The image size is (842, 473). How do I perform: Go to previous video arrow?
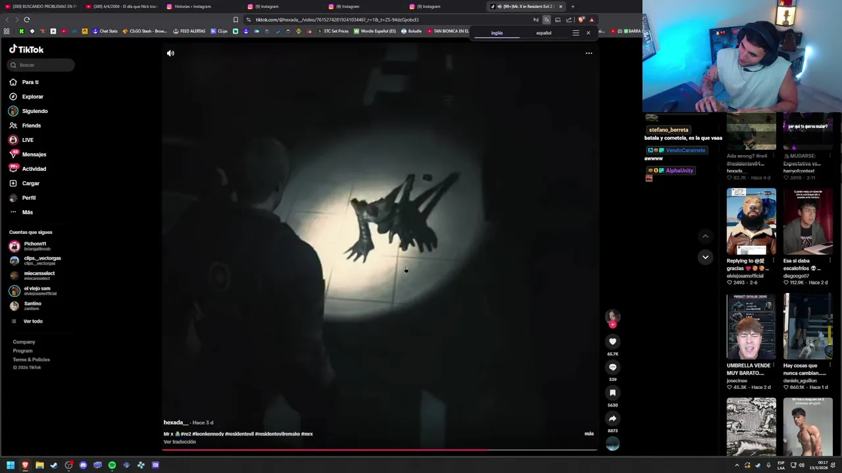coord(705,236)
